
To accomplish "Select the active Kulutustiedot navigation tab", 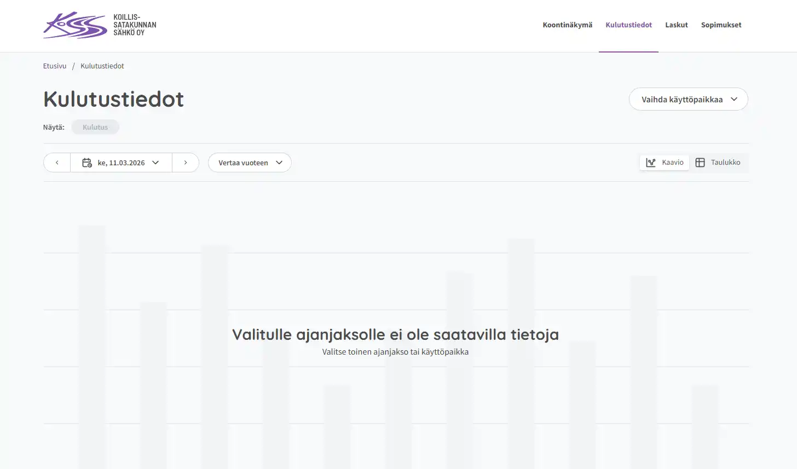I will 628,25.
